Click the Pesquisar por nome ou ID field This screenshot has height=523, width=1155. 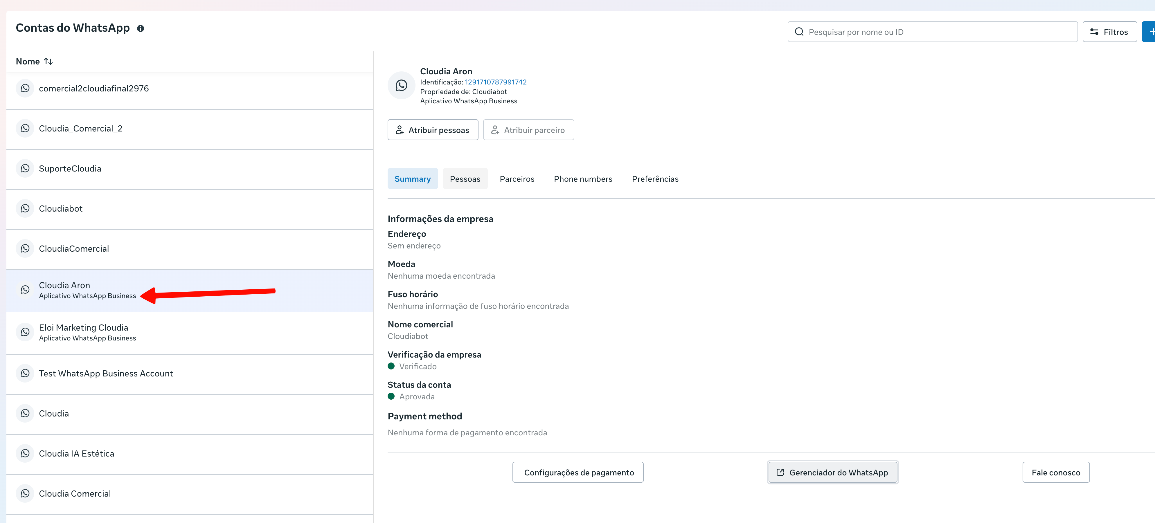933,32
